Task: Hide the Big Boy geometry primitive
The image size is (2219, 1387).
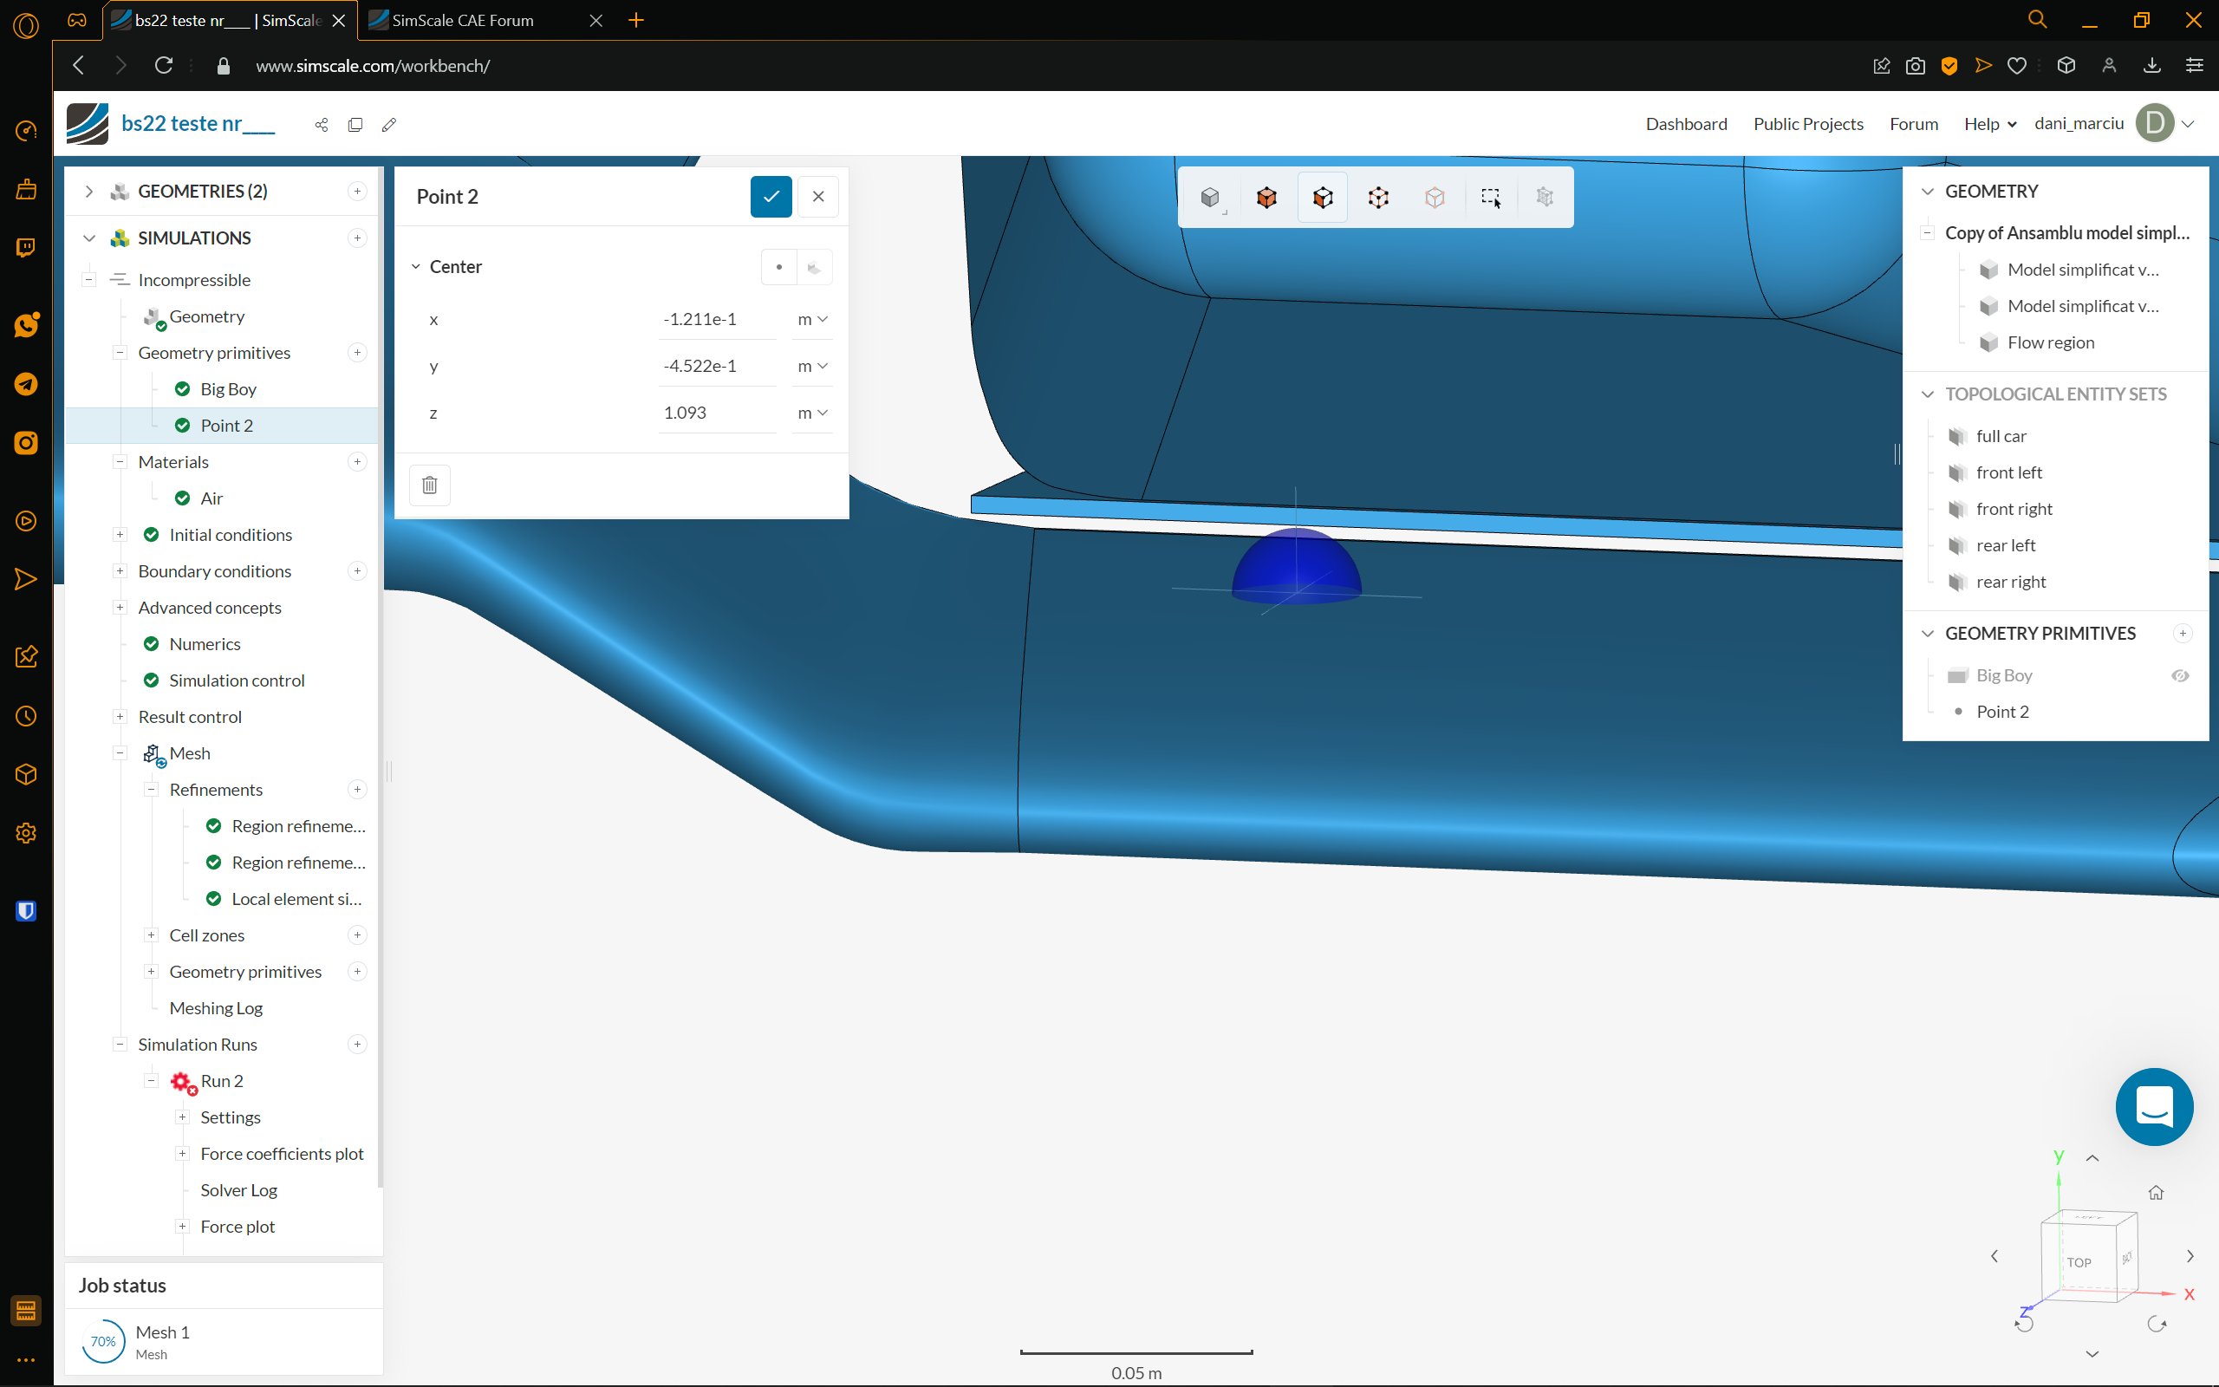Action: [x=2181, y=675]
